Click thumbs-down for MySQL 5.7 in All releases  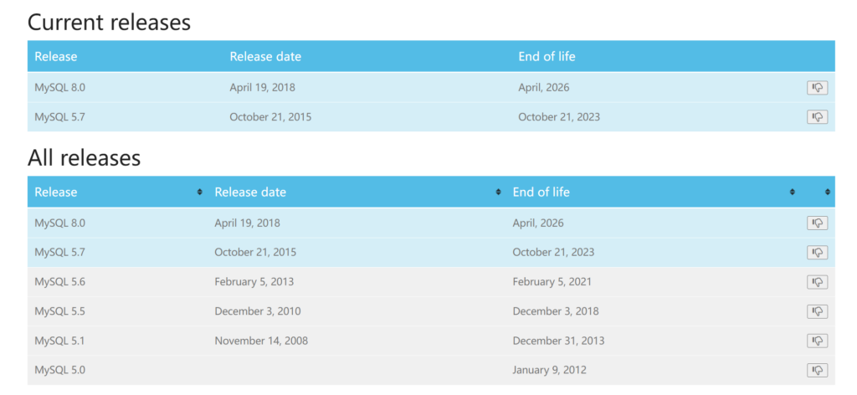pyautogui.click(x=817, y=253)
